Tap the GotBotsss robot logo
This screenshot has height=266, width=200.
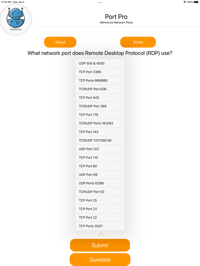[16, 19]
